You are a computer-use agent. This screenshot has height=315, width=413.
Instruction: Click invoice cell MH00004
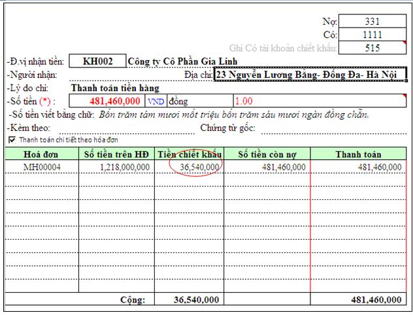(41, 168)
